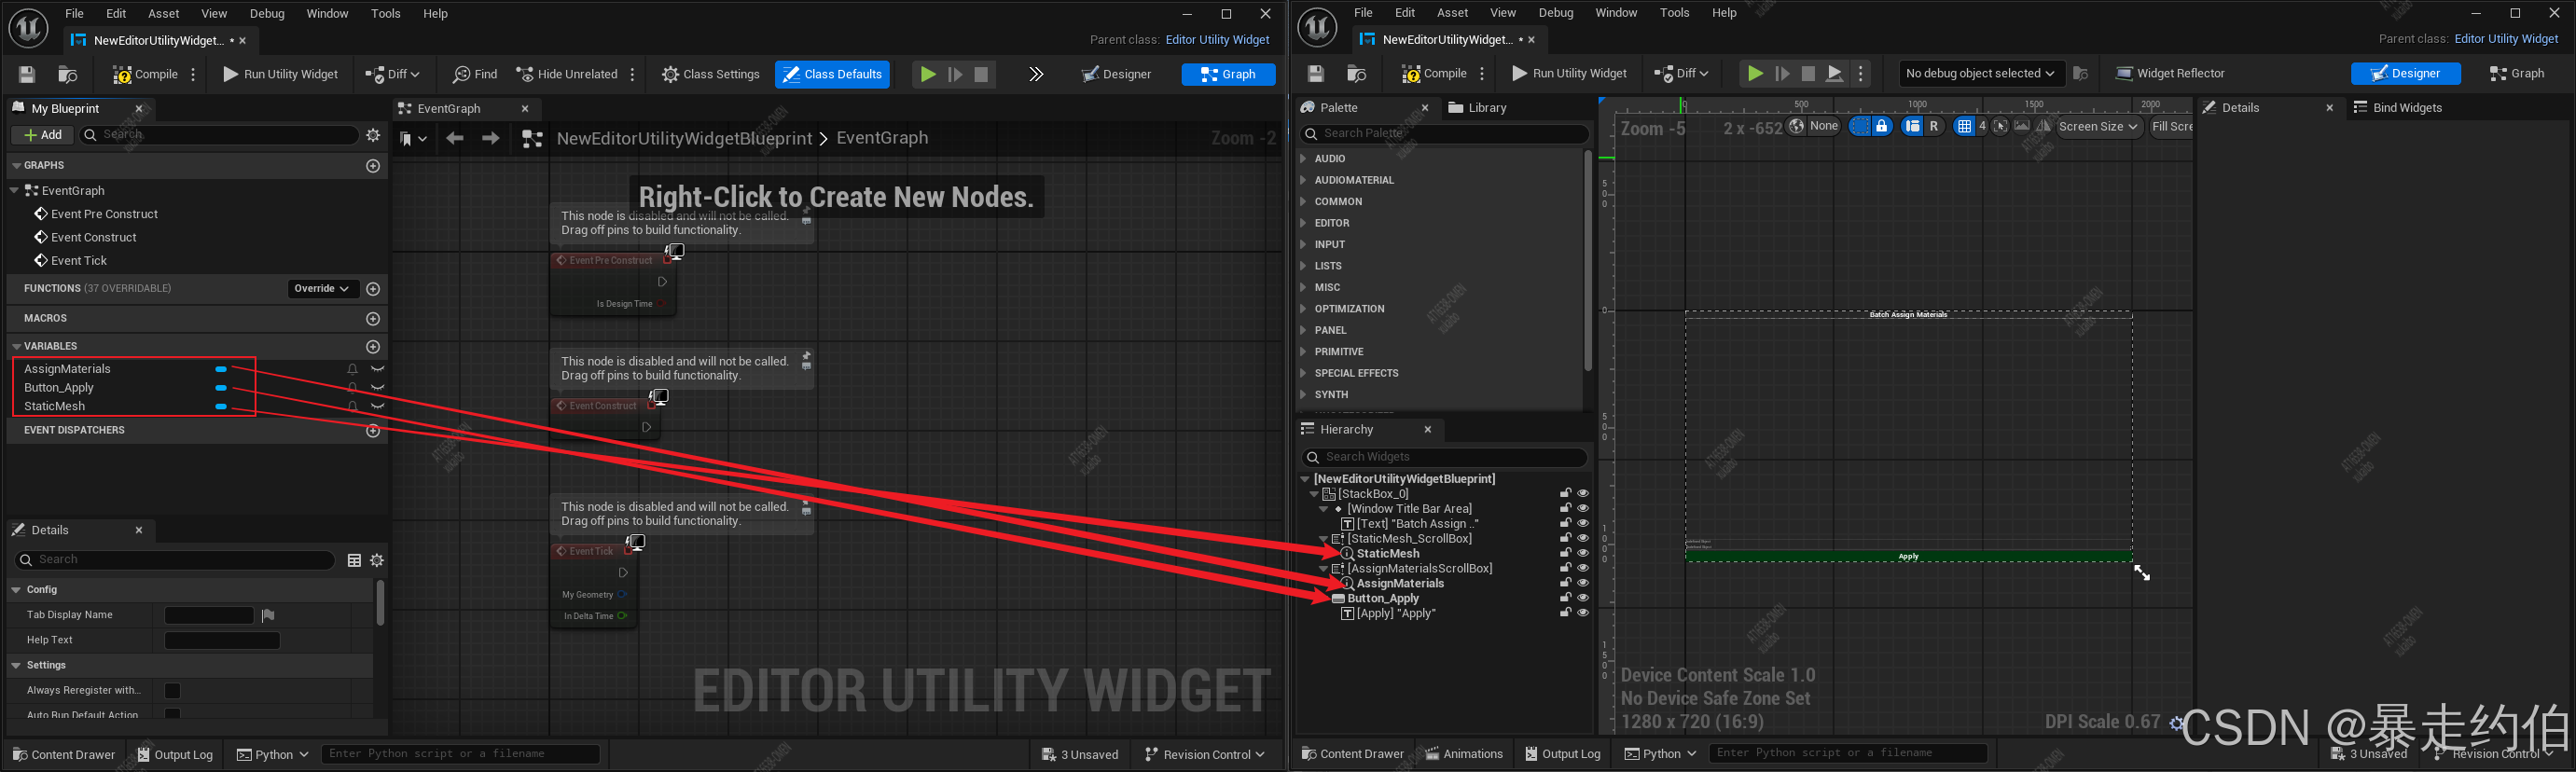Add a new macro with the MACROS plus icon

[373, 318]
